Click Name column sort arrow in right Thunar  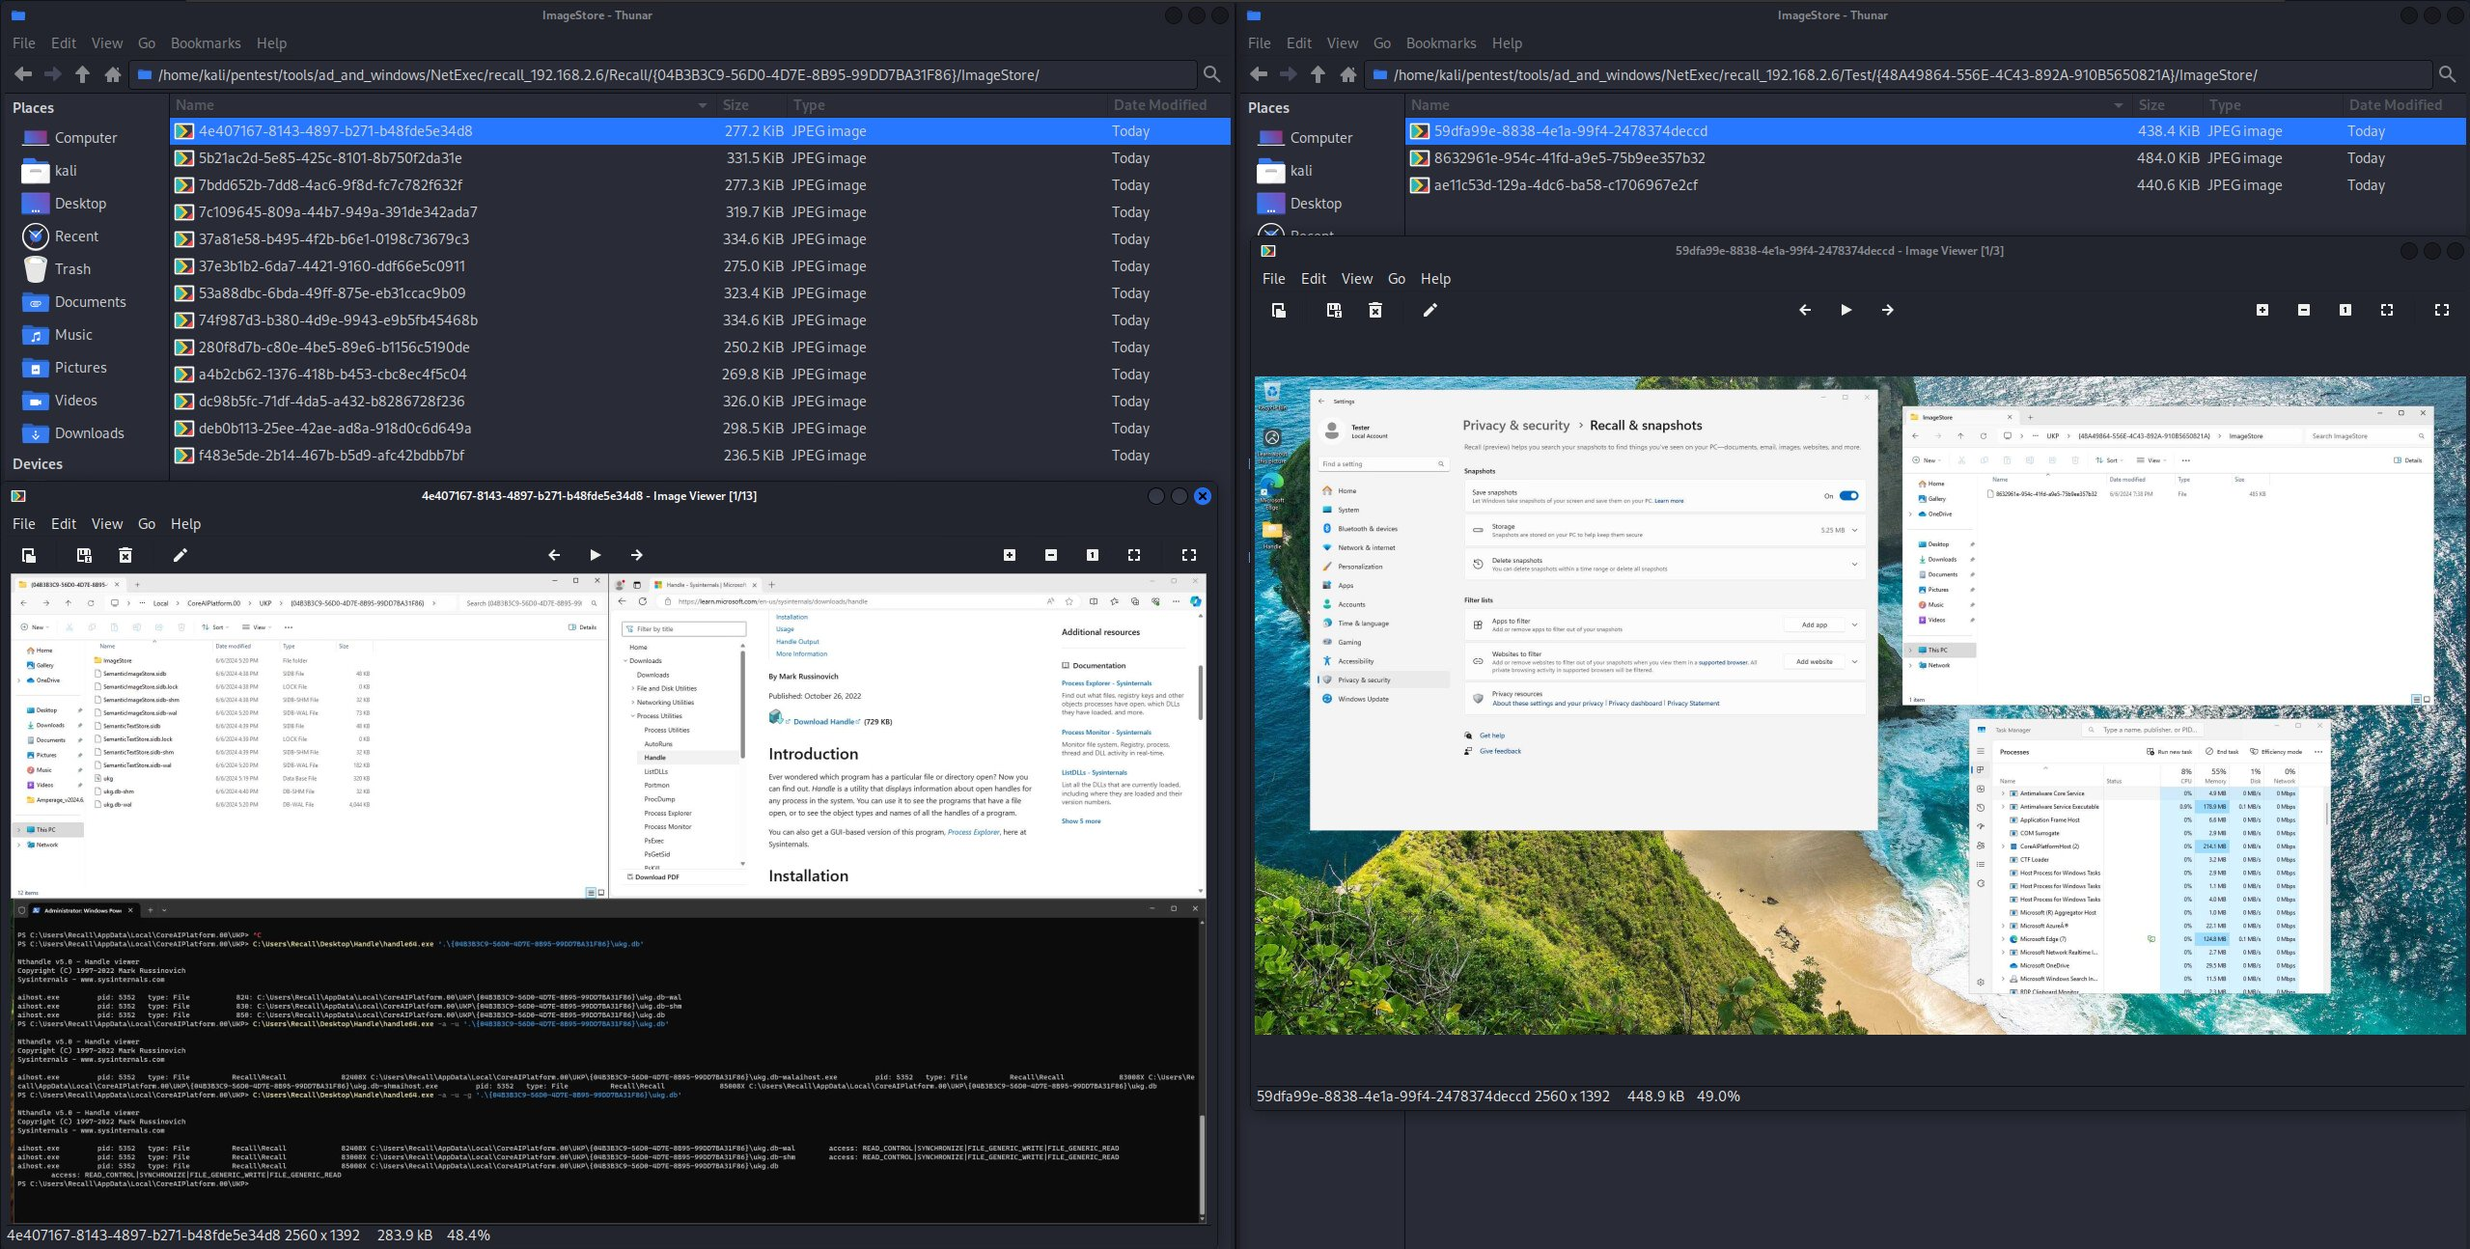coord(2118,105)
